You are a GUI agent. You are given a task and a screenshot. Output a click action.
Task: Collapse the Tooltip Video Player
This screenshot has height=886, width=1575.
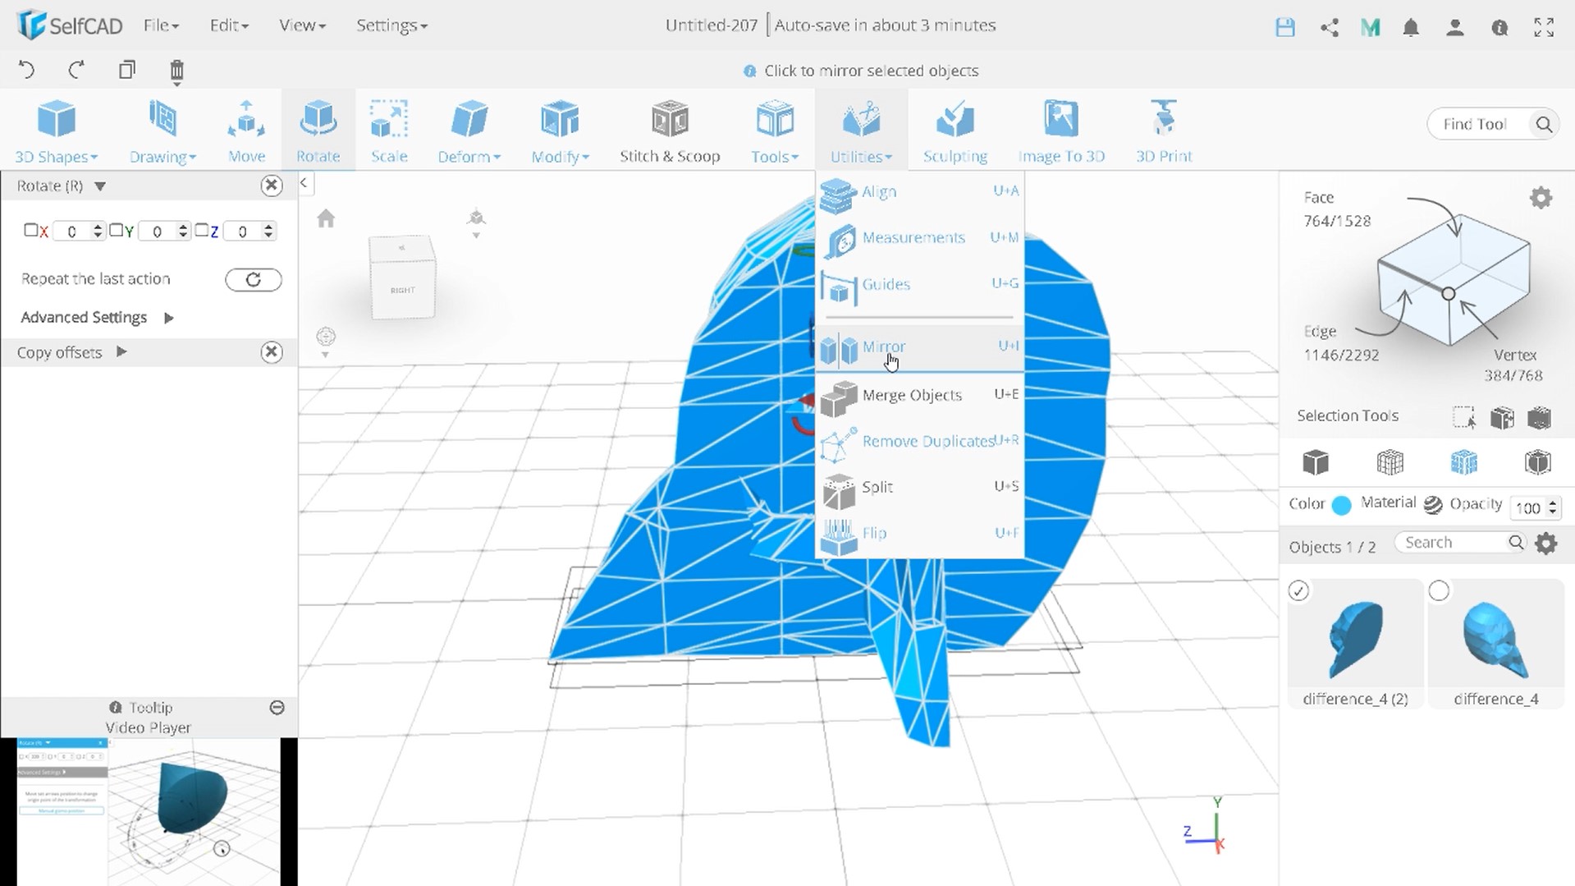(x=277, y=708)
